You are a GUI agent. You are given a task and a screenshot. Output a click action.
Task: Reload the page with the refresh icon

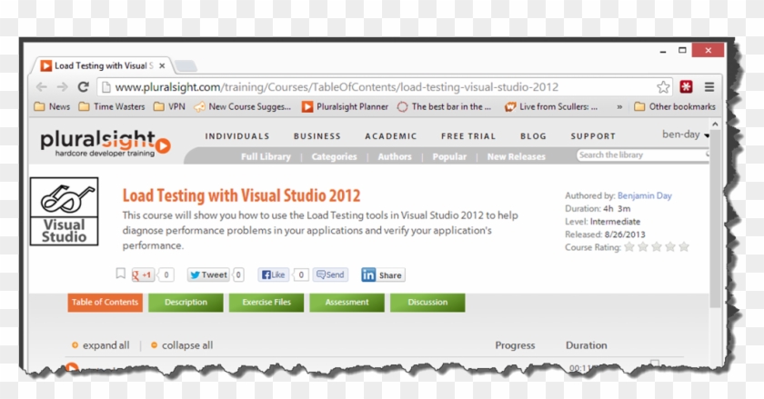pos(84,86)
